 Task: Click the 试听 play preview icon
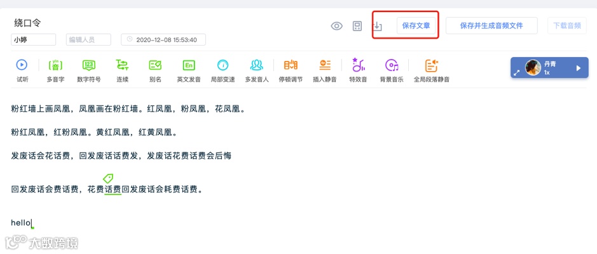[22, 65]
